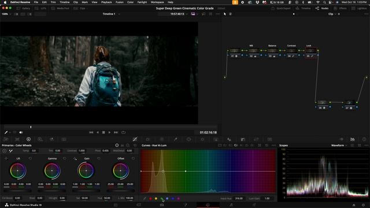Open the Scopes panel chart icon
Screen dimensions: 370x208
click(x=352, y=139)
